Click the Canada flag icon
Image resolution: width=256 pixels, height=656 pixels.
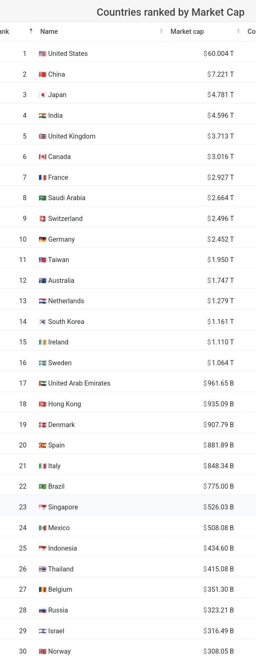click(42, 157)
